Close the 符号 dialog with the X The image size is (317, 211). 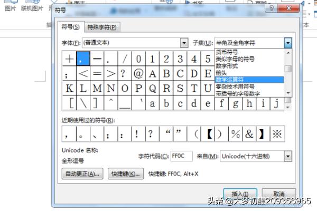[288, 8]
